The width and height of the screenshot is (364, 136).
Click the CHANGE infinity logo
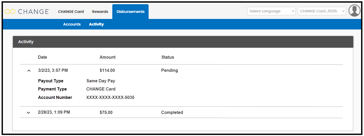point(27,12)
